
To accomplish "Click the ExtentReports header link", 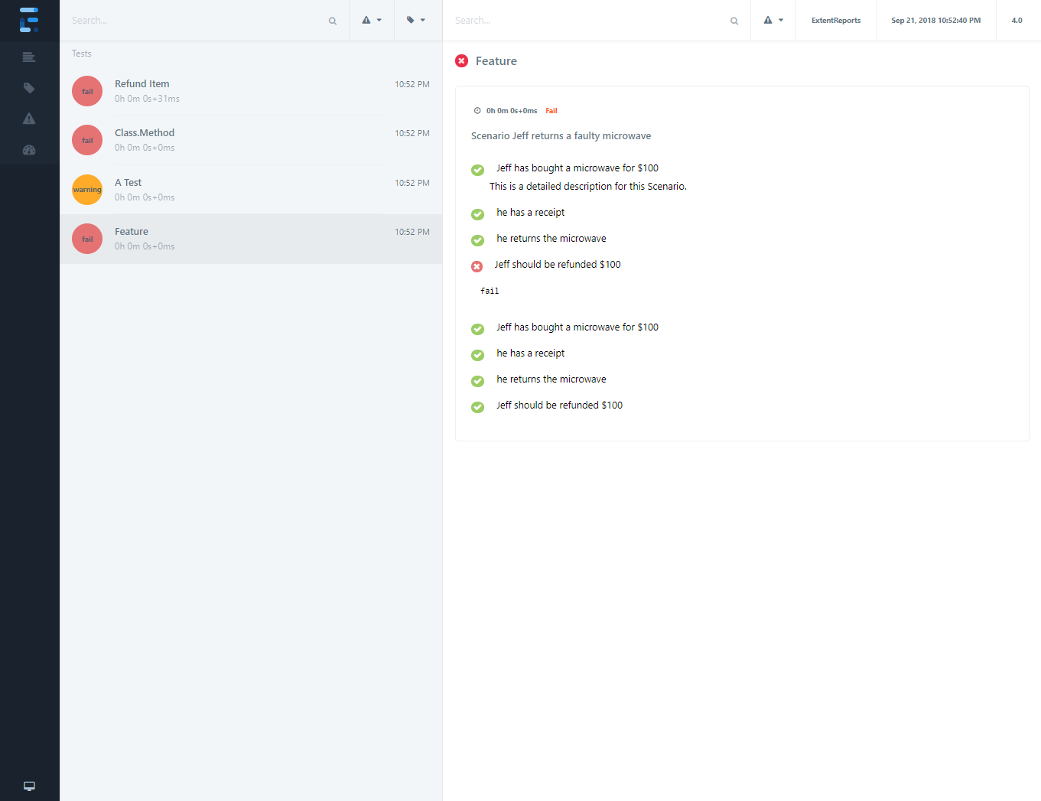I will click(835, 21).
